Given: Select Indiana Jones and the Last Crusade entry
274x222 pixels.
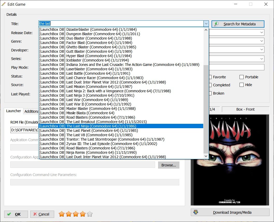Looking at the screenshot, I should pyautogui.click(x=121, y=65).
